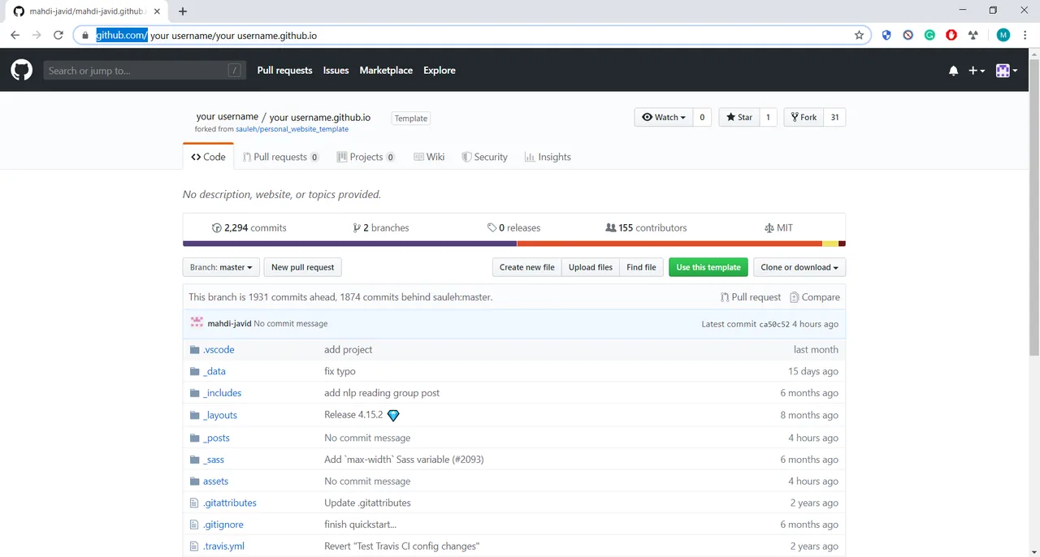Viewport: 1040px width, 557px height.
Task: Switch to the Pull requests repo tab
Action: [280, 157]
